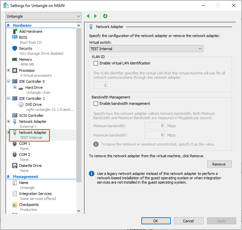
Task: Select the Checkpoints icon
Action: 15,205
